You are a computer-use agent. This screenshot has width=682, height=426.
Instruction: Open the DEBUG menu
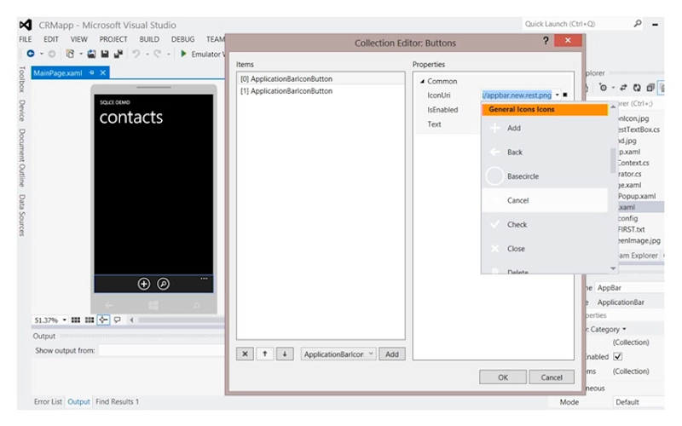pos(182,39)
